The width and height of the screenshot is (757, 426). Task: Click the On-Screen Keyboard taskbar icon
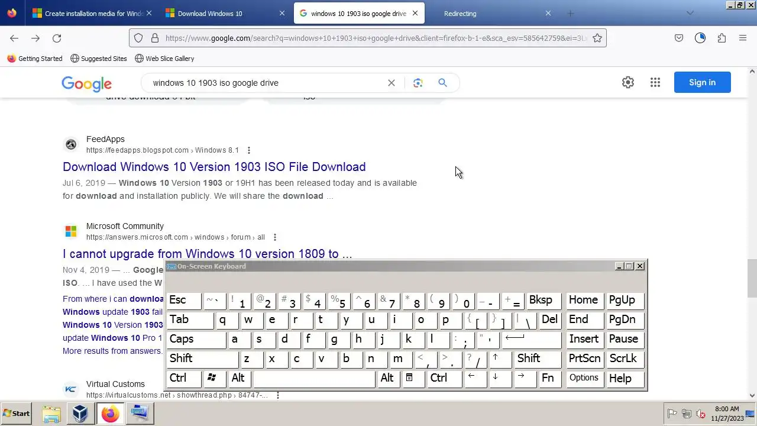click(x=140, y=414)
